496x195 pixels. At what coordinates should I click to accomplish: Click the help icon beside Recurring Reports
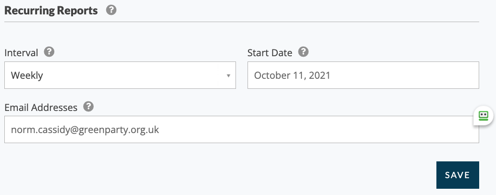tap(111, 10)
